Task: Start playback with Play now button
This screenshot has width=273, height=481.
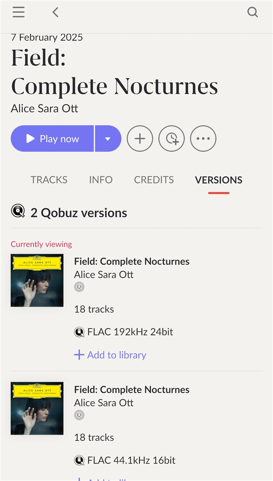Action: (x=52, y=139)
